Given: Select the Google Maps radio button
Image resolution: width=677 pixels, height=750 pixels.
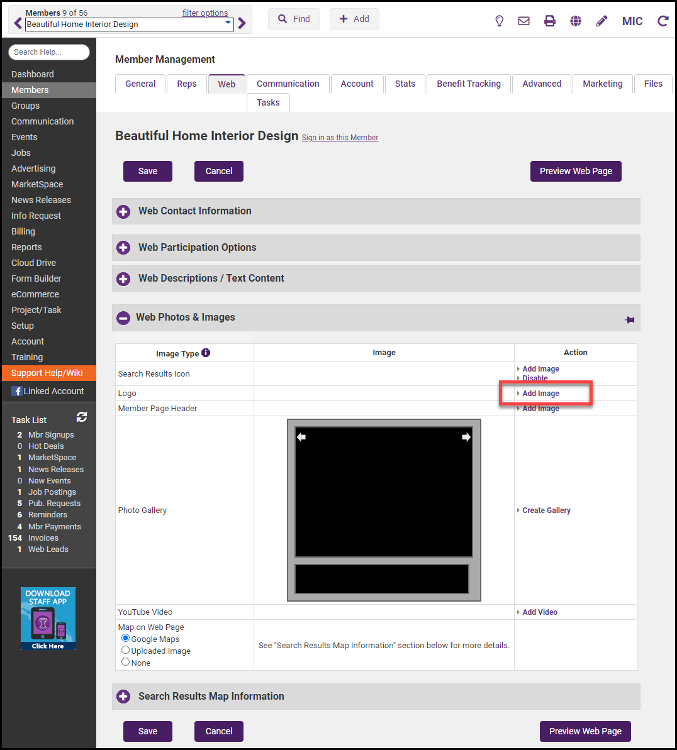Looking at the screenshot, I should (126, 638).
